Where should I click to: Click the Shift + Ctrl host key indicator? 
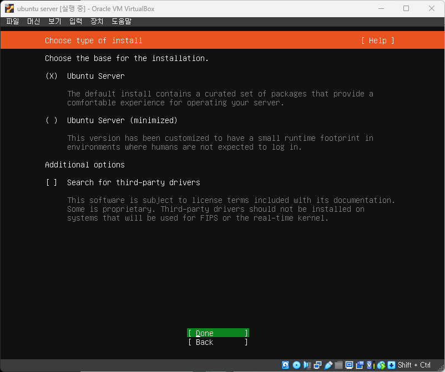click(414, 365)
